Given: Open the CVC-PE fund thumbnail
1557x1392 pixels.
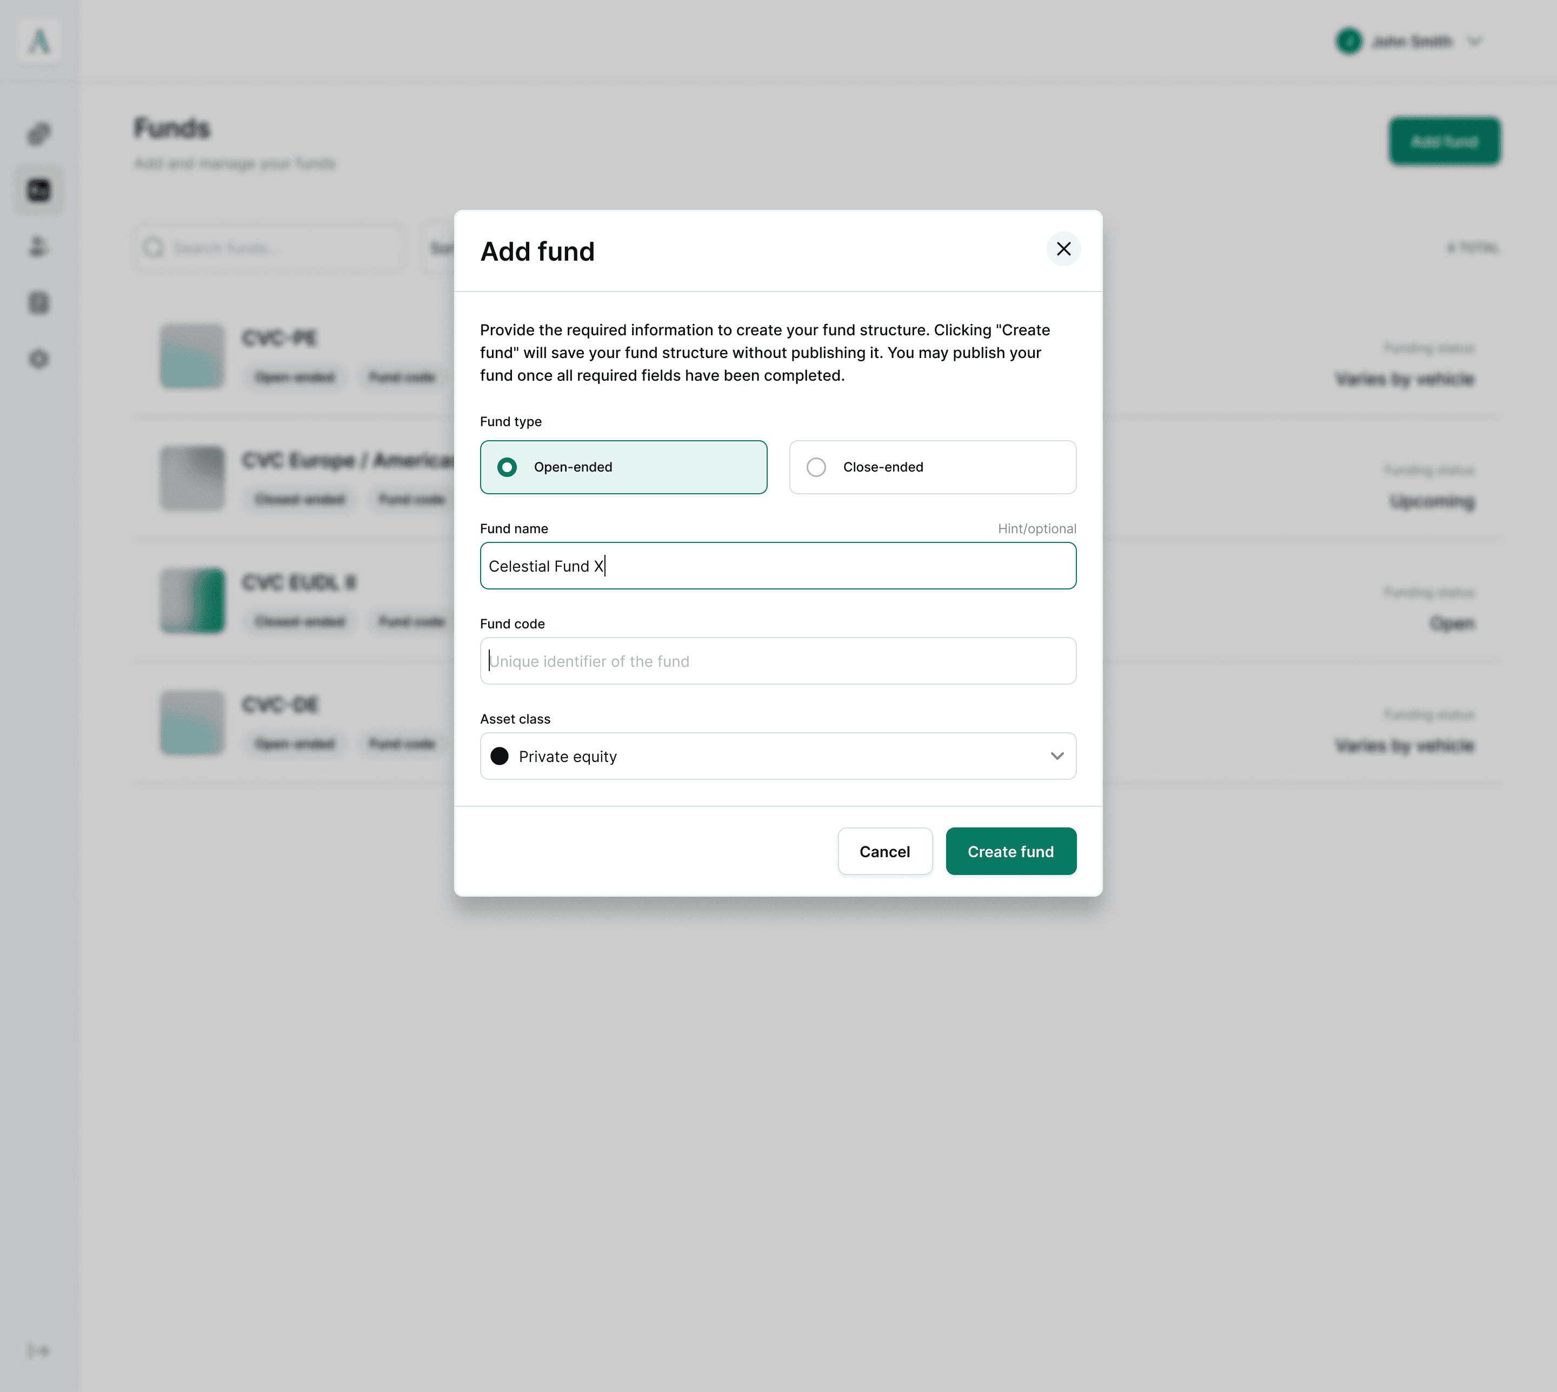Looking at the screenshot, I should pyautogui.click(x=192, y=356).
